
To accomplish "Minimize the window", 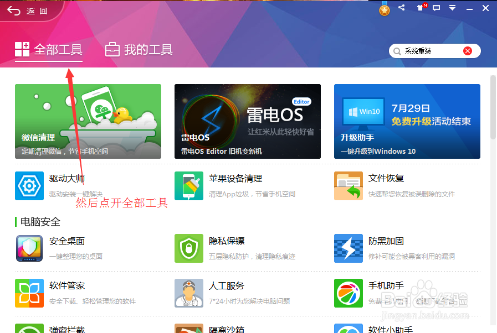I will tap(469, 8).
